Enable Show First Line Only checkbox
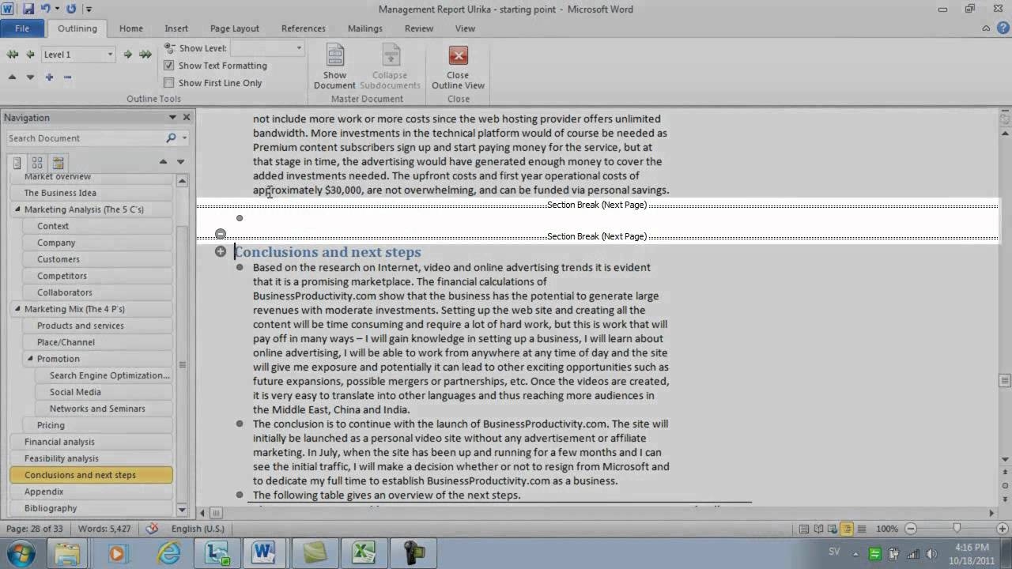1012x569 pixels. [169, 83]
